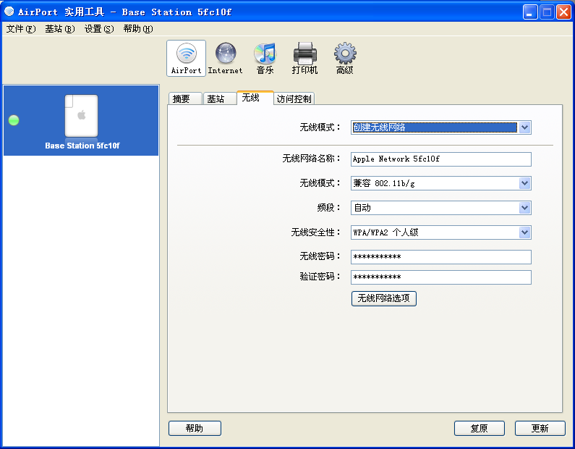Close the AirPort utility window

click(x=563, y=12)
